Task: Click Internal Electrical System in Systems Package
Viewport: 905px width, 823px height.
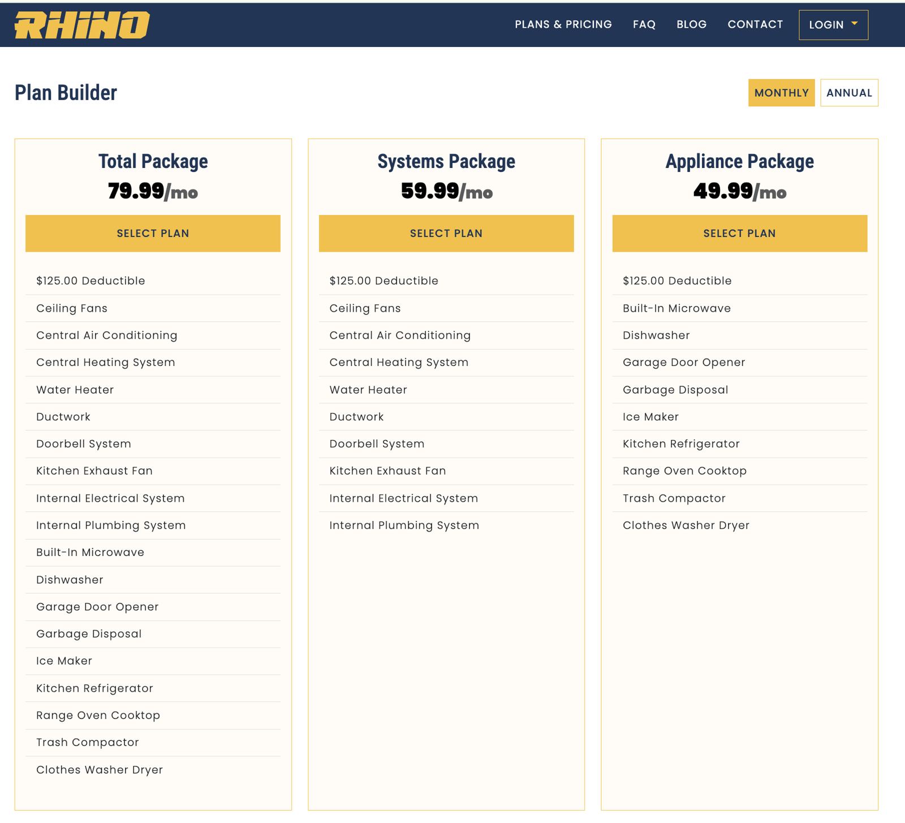Action: click(446, 498)
